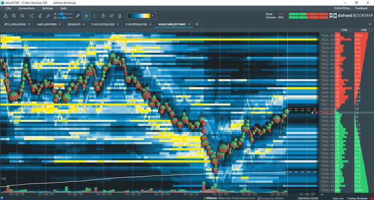Click the zoom out magnifier
Image resolution: width=374 pixels, height=200 pixels.
[22, 16]
